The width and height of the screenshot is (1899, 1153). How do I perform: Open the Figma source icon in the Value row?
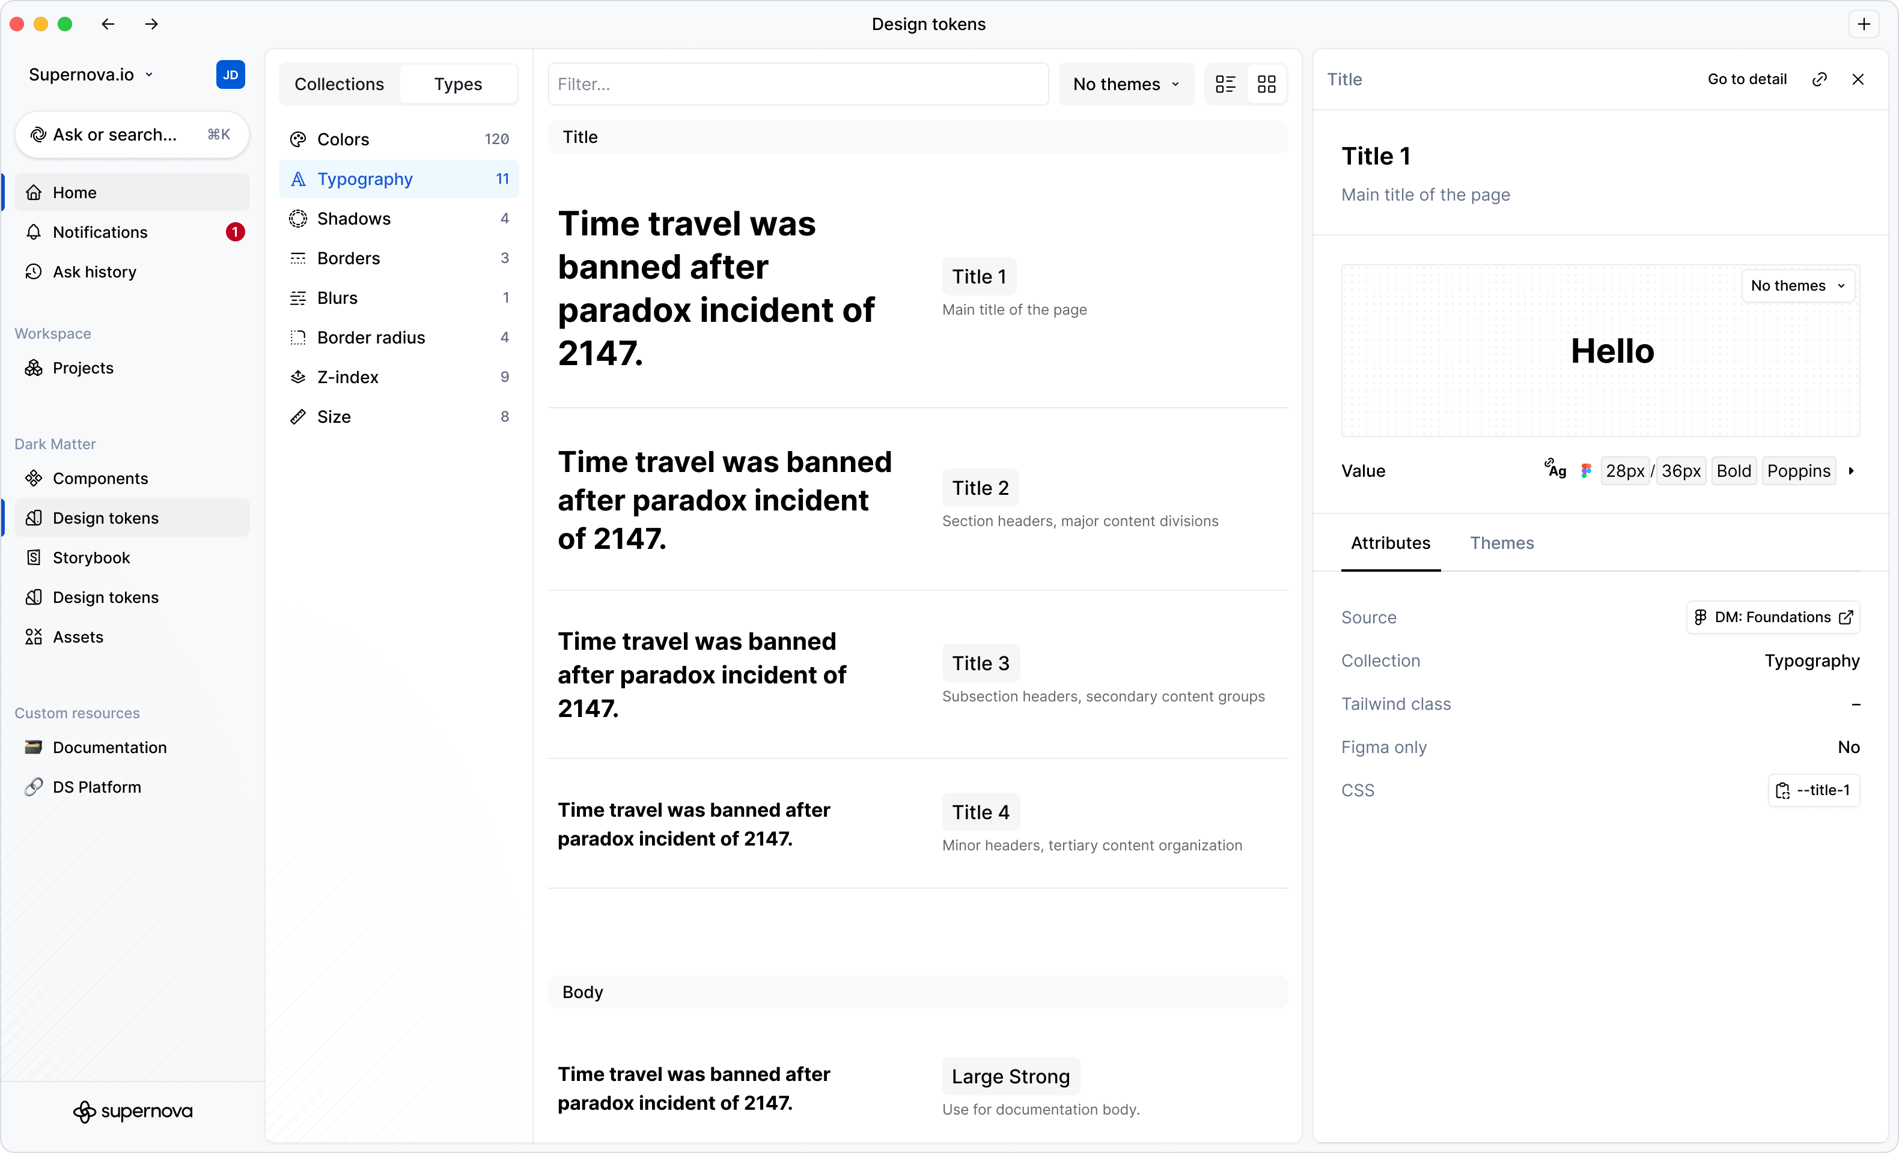1586,471
